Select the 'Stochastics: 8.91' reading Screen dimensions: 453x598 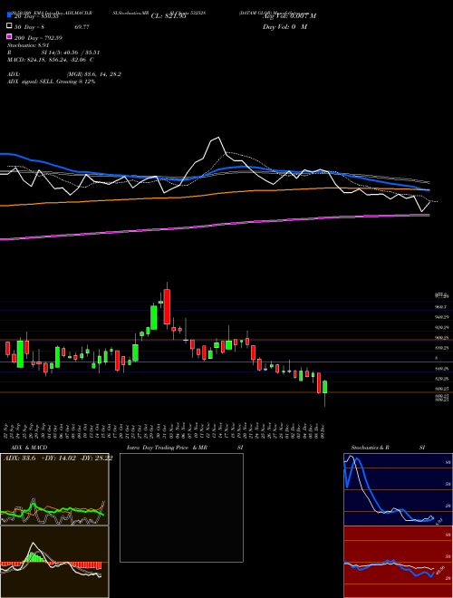(x=29, y=45)
